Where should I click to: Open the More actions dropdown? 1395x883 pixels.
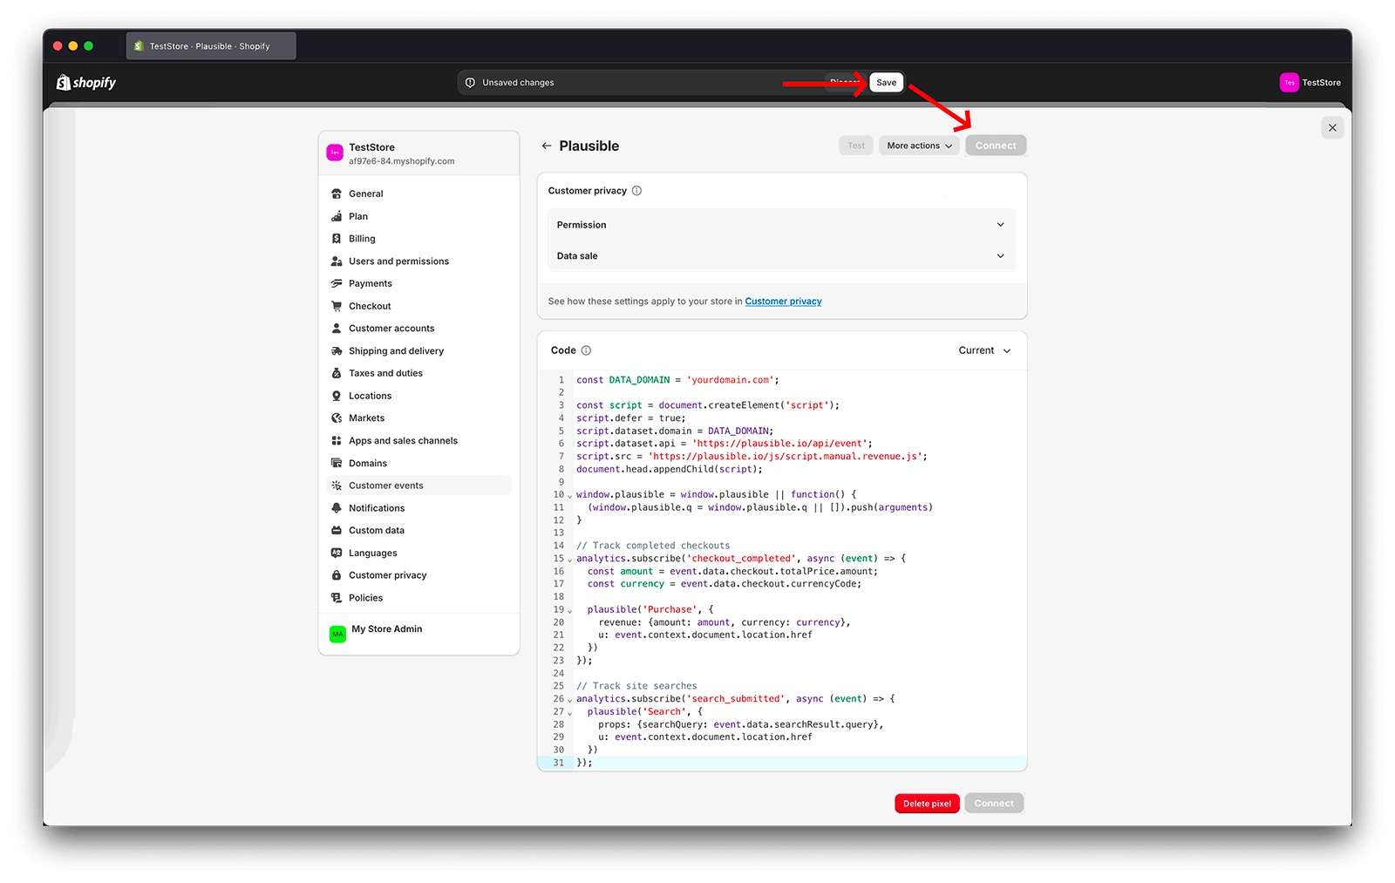pos(918,145)
